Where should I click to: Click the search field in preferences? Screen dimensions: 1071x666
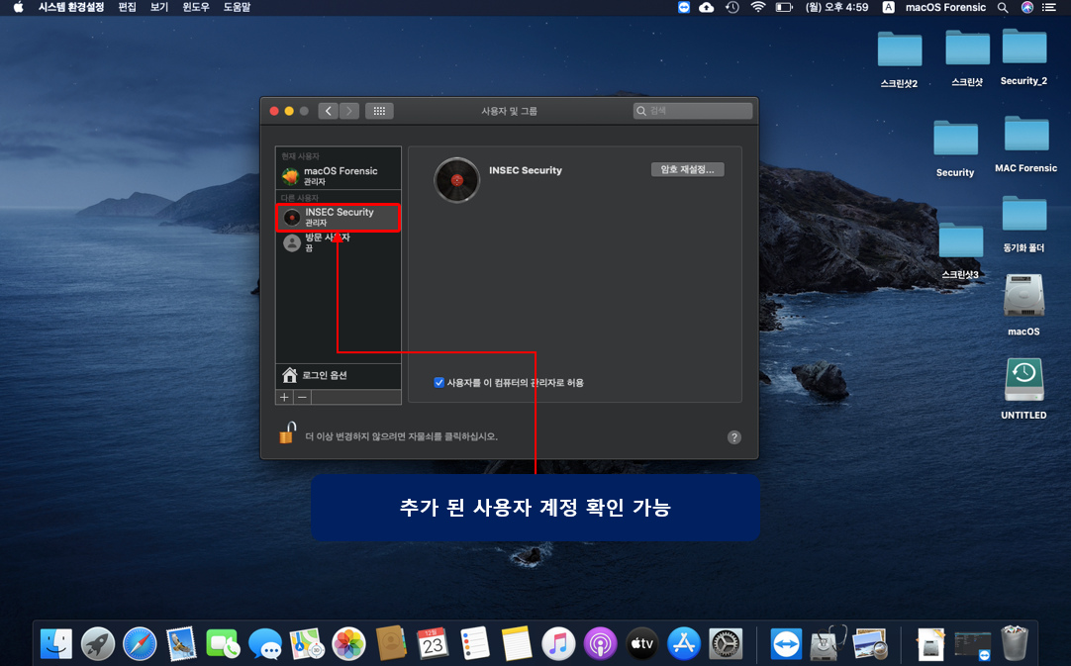pos(693,111)
